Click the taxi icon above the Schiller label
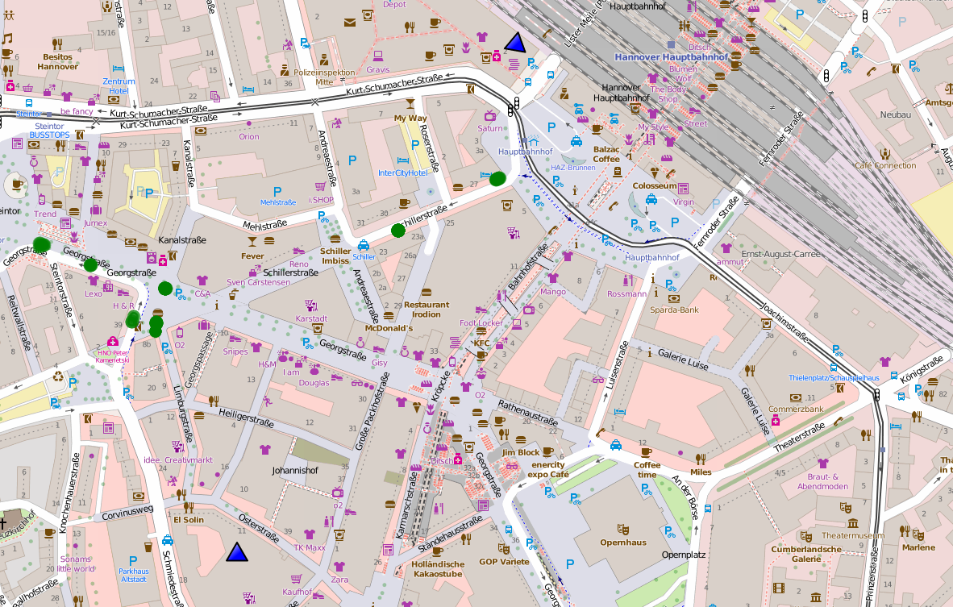The width and height of the screenshot is (953, 607). [x=364, y=245]
